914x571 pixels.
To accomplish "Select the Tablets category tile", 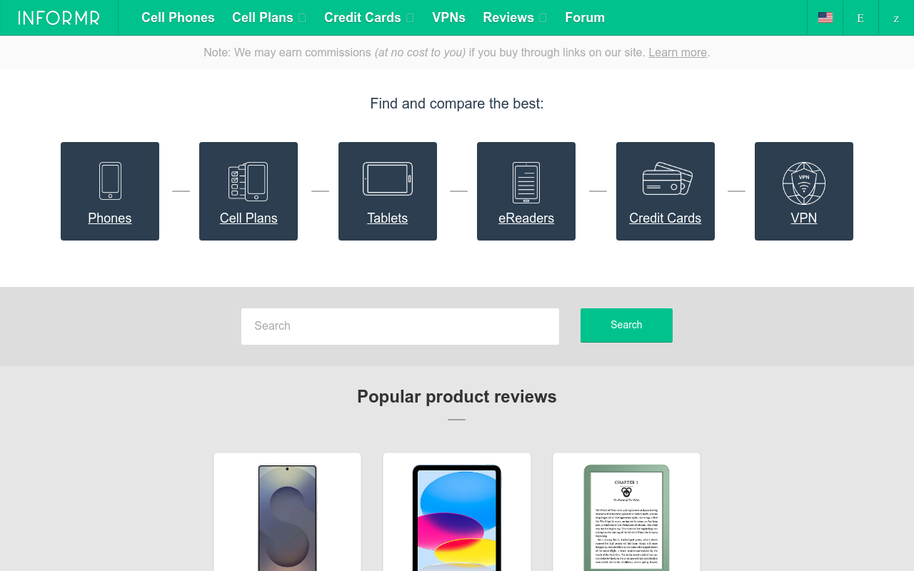I will [x=388, y=191].
